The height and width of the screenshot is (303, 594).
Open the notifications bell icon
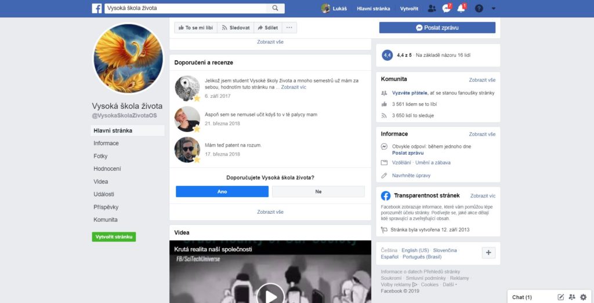click(461, 8)
